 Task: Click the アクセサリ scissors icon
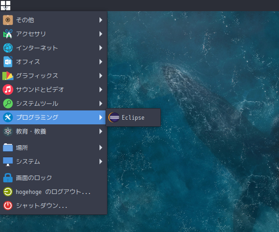pyautogui.click(x=8, y=34)
